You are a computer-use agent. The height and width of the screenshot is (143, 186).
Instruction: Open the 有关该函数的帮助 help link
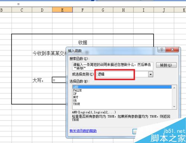pyautogui.click(x=83, y=131)
